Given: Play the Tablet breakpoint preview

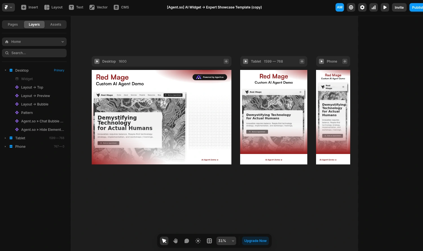Looking at the screenshot, I should 246,61.
